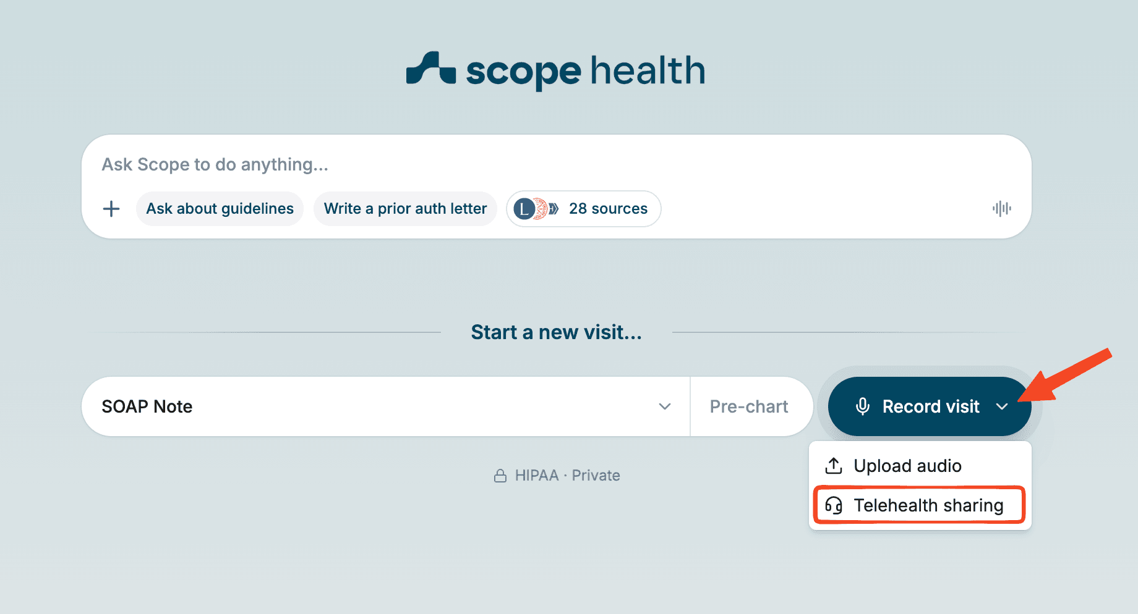The width and height of the screenshot is (1138, 614).
Task: Click the Scope Health logo mark
Action: (x=430, y=68)
